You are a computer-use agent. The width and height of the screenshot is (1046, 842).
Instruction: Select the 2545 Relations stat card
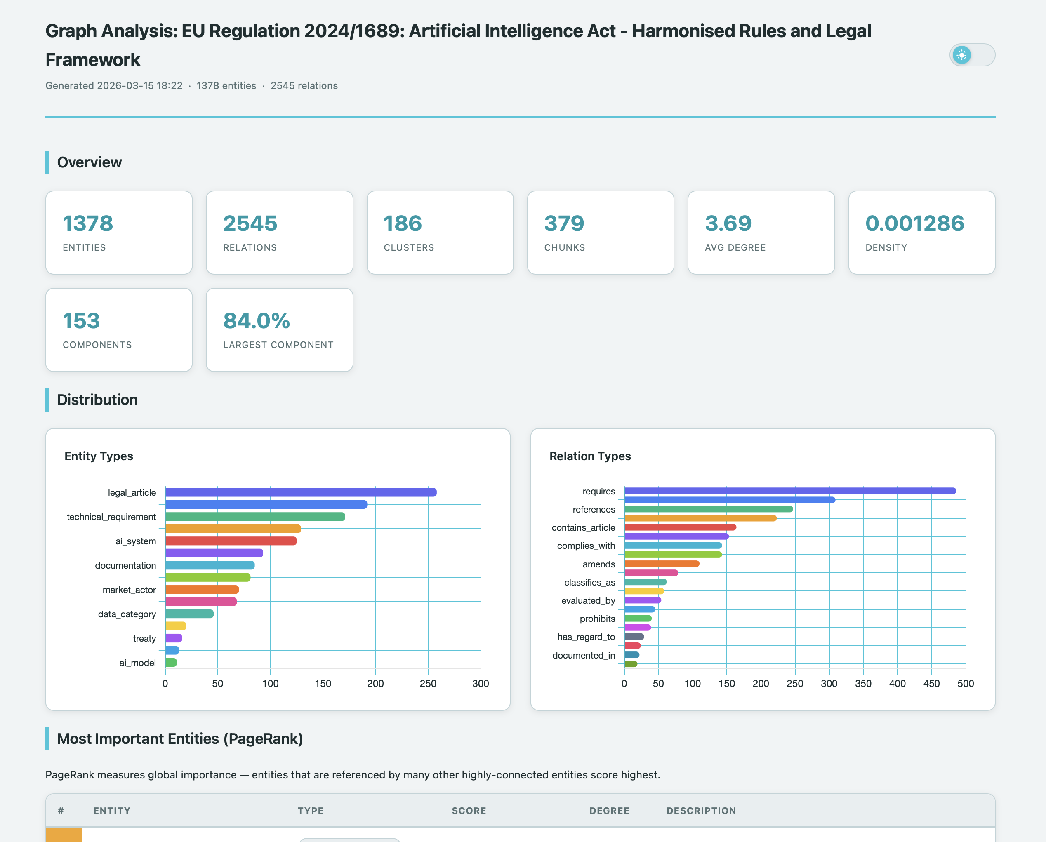point(280,232)
